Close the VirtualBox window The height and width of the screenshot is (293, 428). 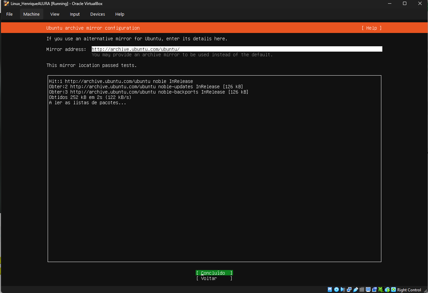coord(420,4)
